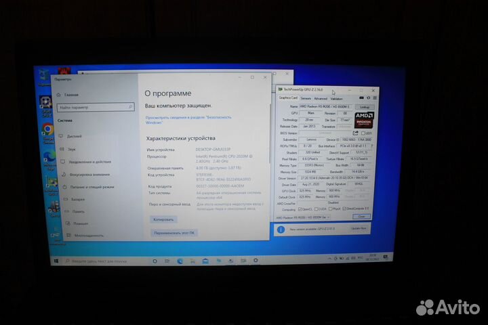The width and height of the screenshot is (488, 325).
Task: Toggle the UEFI checkbox in GPU-Z
Action: coord(363,133)
